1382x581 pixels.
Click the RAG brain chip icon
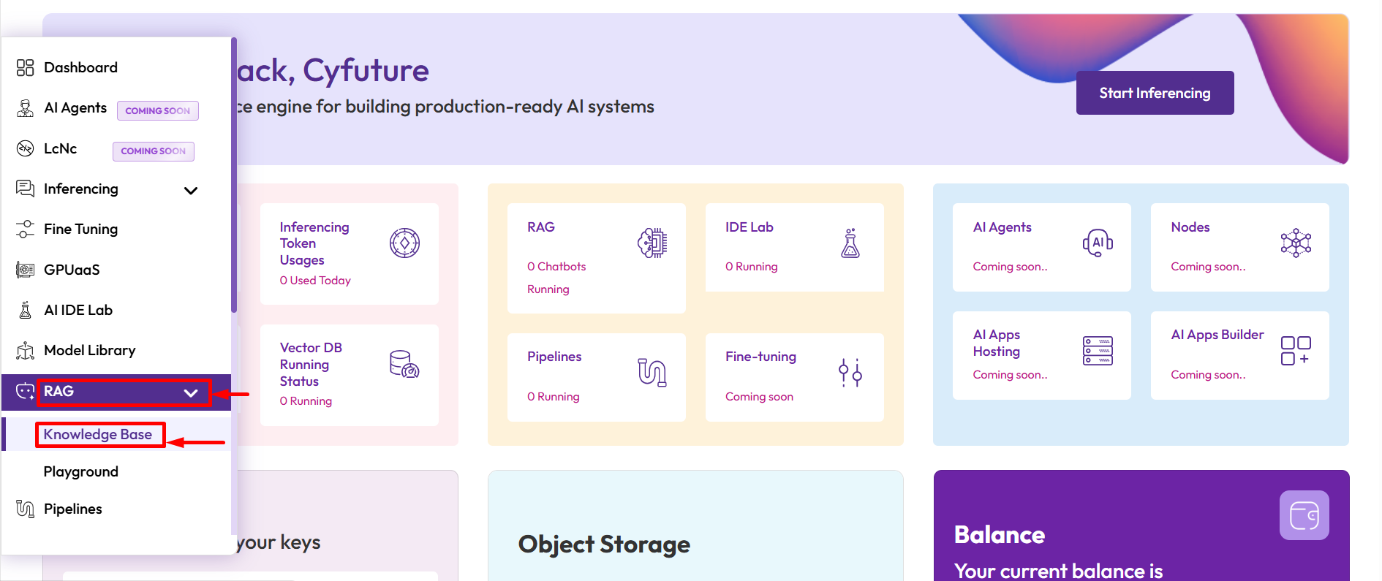coord(652,243)
